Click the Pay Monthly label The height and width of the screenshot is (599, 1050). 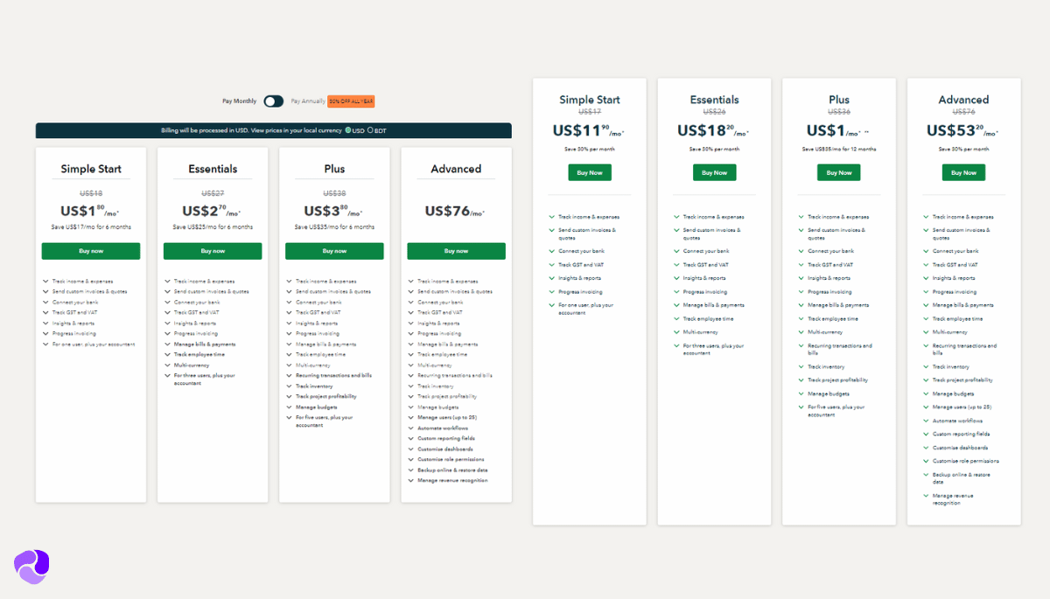coord(239,101)
